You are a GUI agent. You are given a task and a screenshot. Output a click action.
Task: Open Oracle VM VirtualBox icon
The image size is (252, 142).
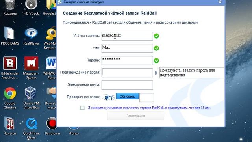coord(31,98)
